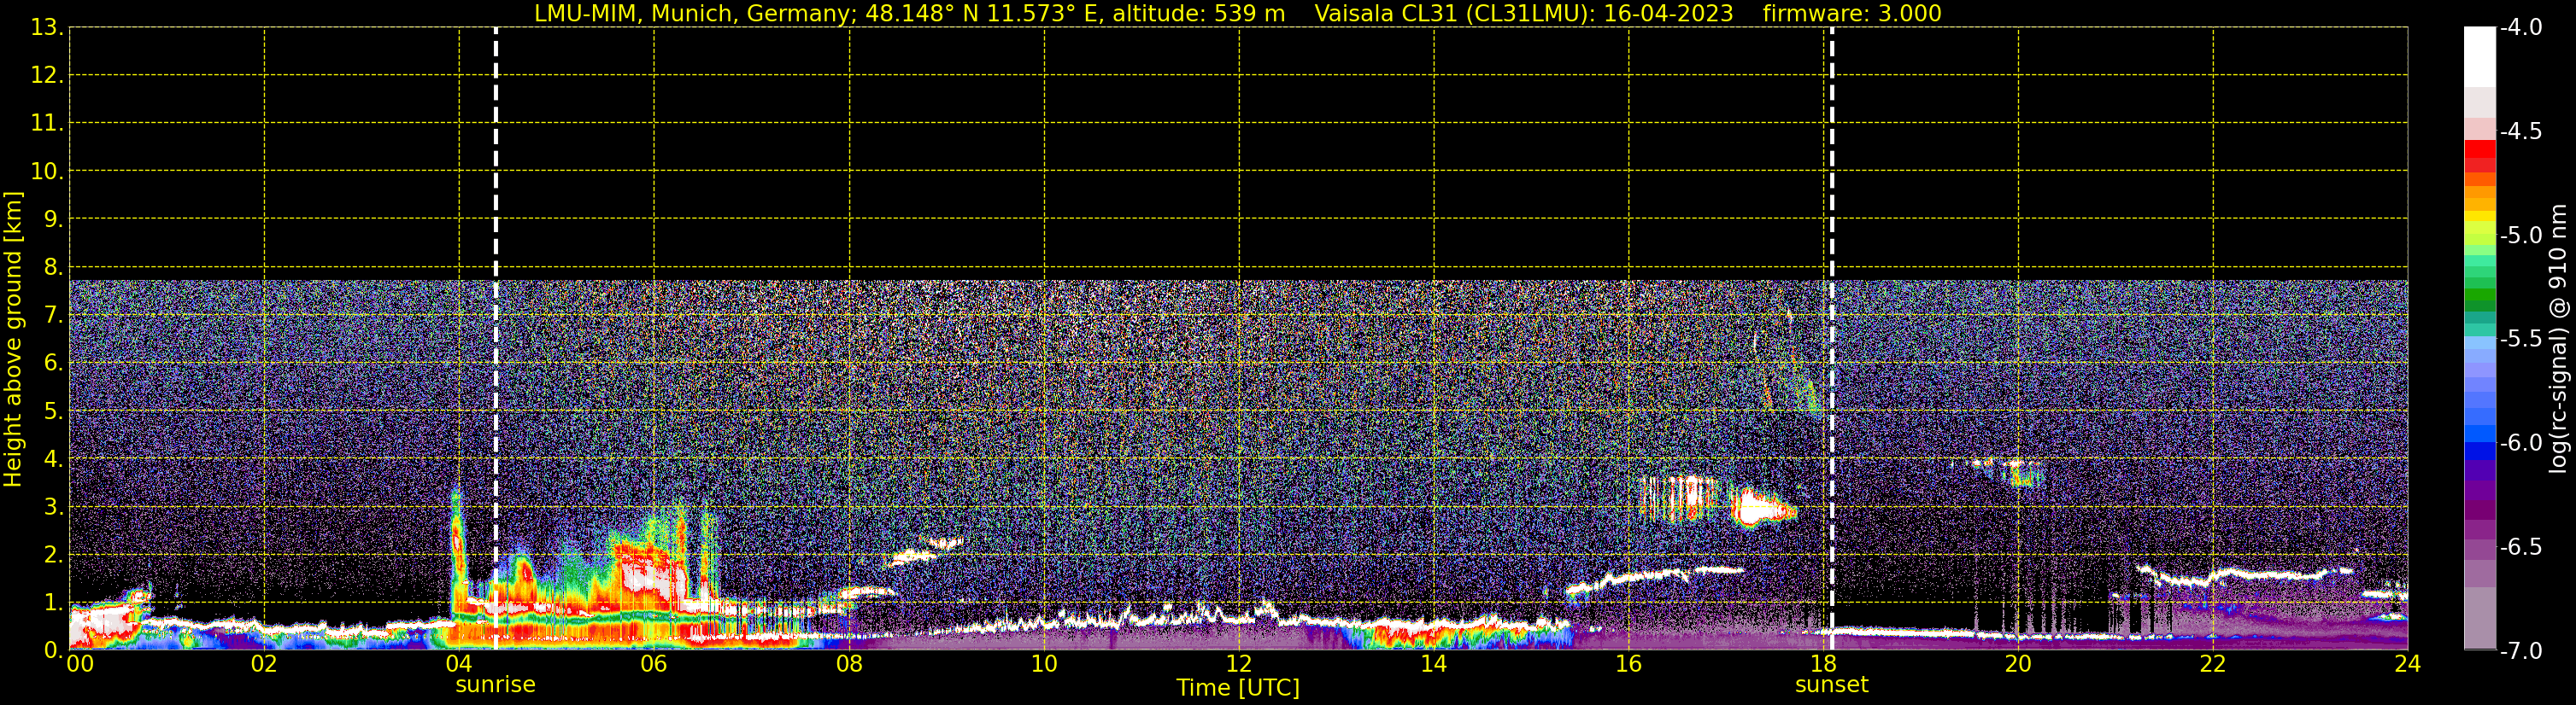Screen dimensions: 2576x705
Task: Click the 'sunset' label below the axis
Action: coord(1831,685)
